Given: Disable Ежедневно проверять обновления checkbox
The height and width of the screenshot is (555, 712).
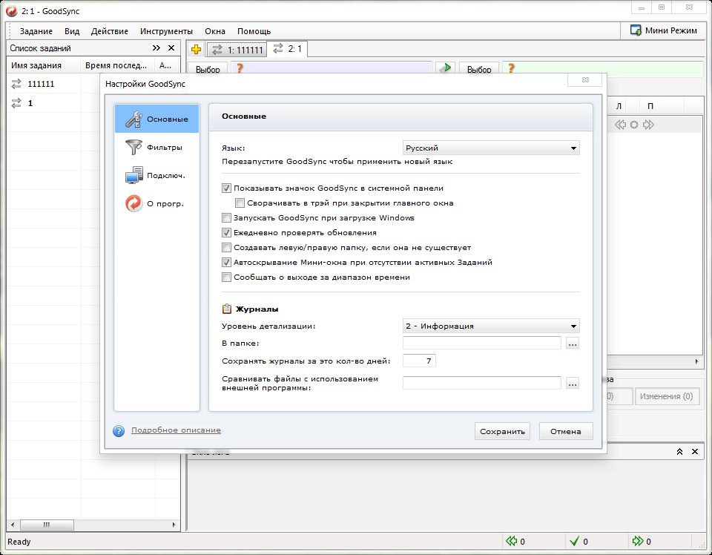Looking at the screenshot, I should point(227,233).
